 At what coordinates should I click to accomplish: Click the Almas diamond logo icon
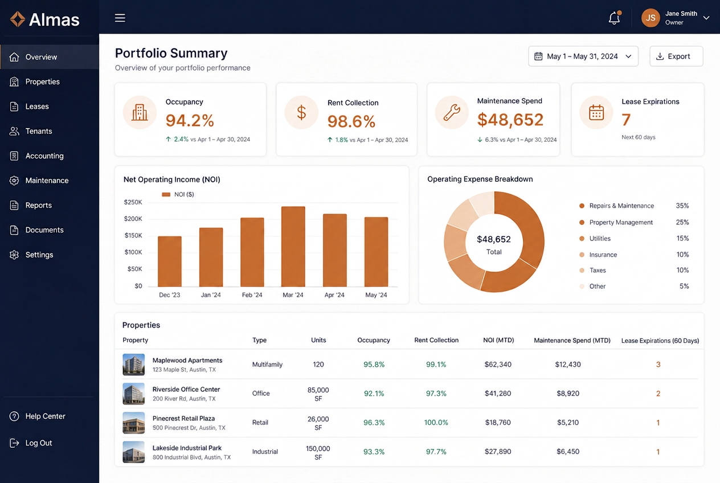pyautogui.click(x=18, y=19)
